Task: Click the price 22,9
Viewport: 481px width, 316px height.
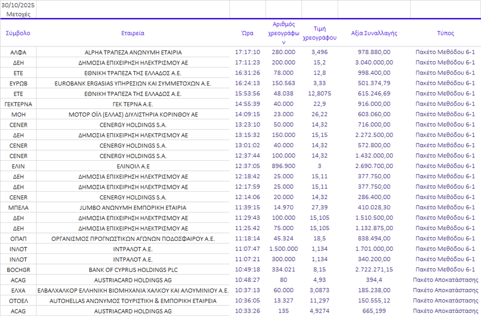Action: [x=320, y=104]
